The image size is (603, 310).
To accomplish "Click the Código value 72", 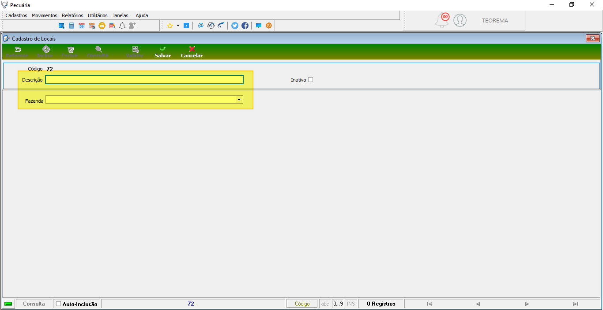I will [49, 69].
